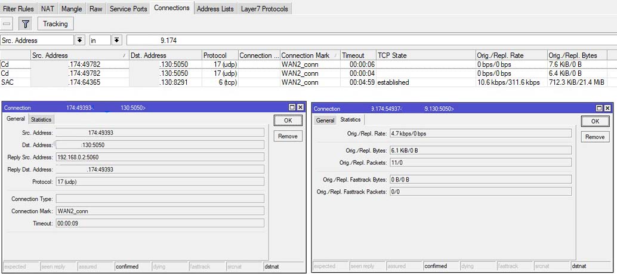Screen dimensions: 617x274
Task: Open the Raw tab
Action: click(x=95, y=9)
